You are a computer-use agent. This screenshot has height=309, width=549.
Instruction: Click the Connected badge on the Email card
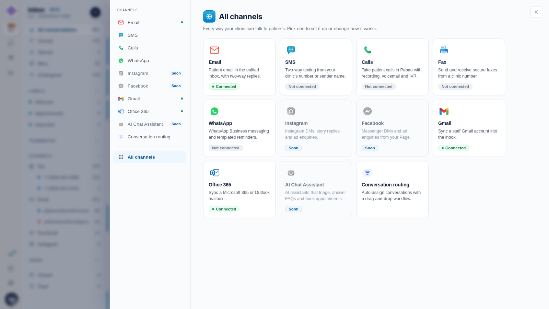coord(224,87)
